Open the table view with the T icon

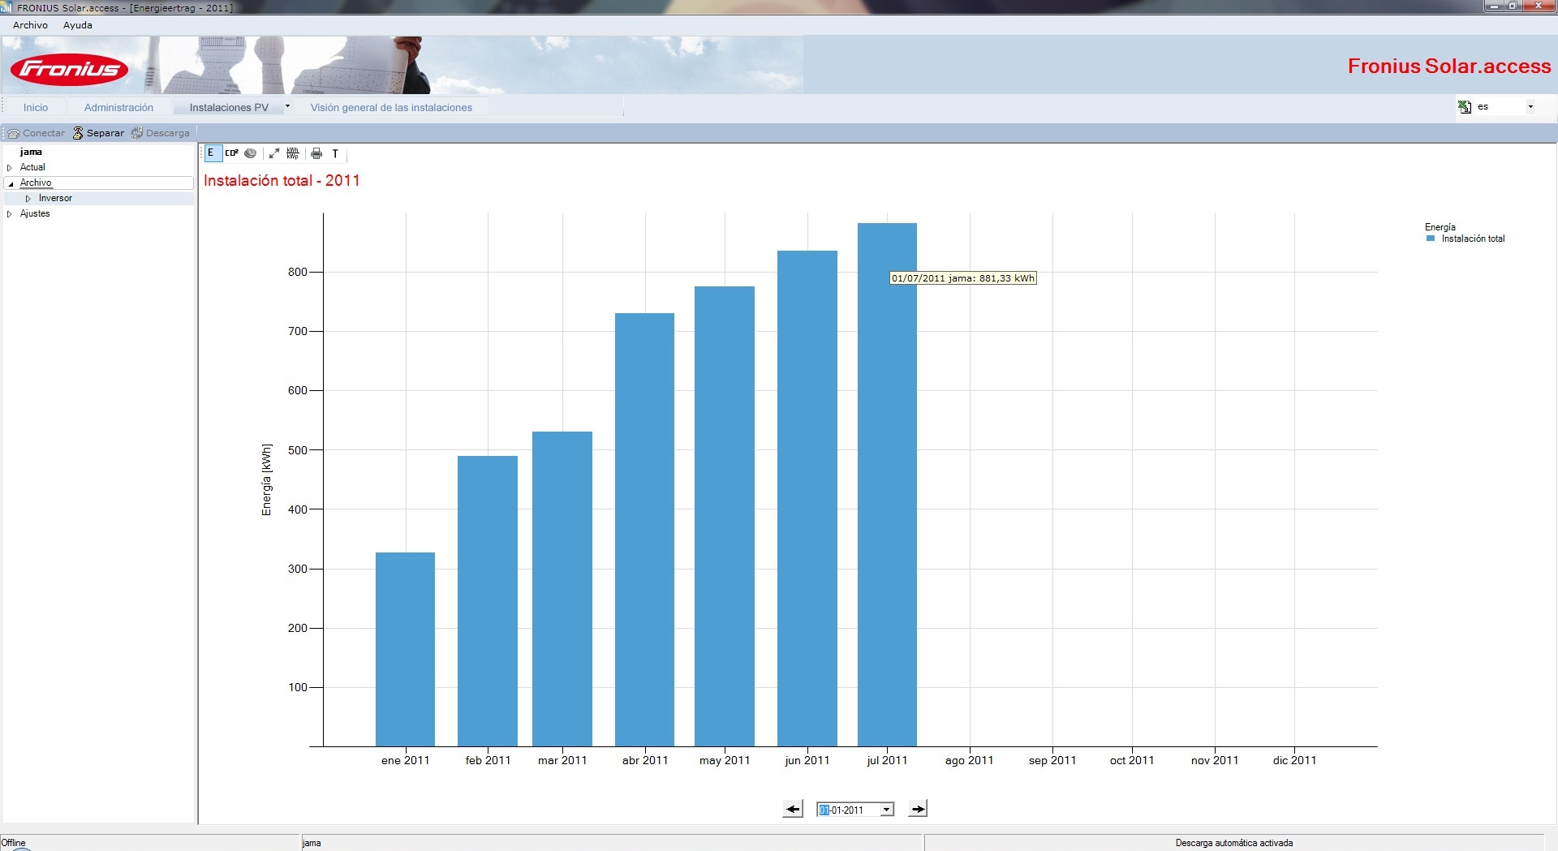pos(335,153)
